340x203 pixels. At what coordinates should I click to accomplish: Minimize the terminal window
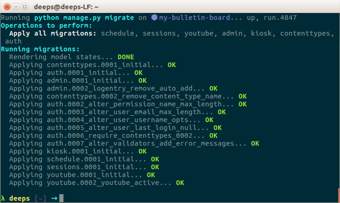click(16, 7)
